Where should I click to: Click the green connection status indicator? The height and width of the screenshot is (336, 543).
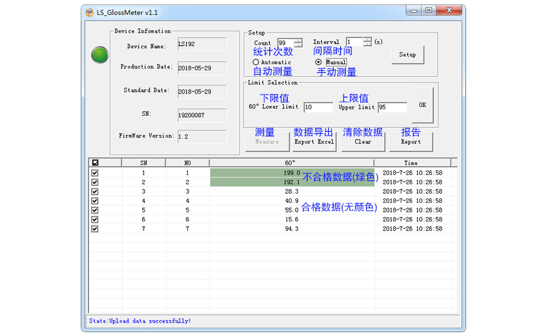coord(99,55)
